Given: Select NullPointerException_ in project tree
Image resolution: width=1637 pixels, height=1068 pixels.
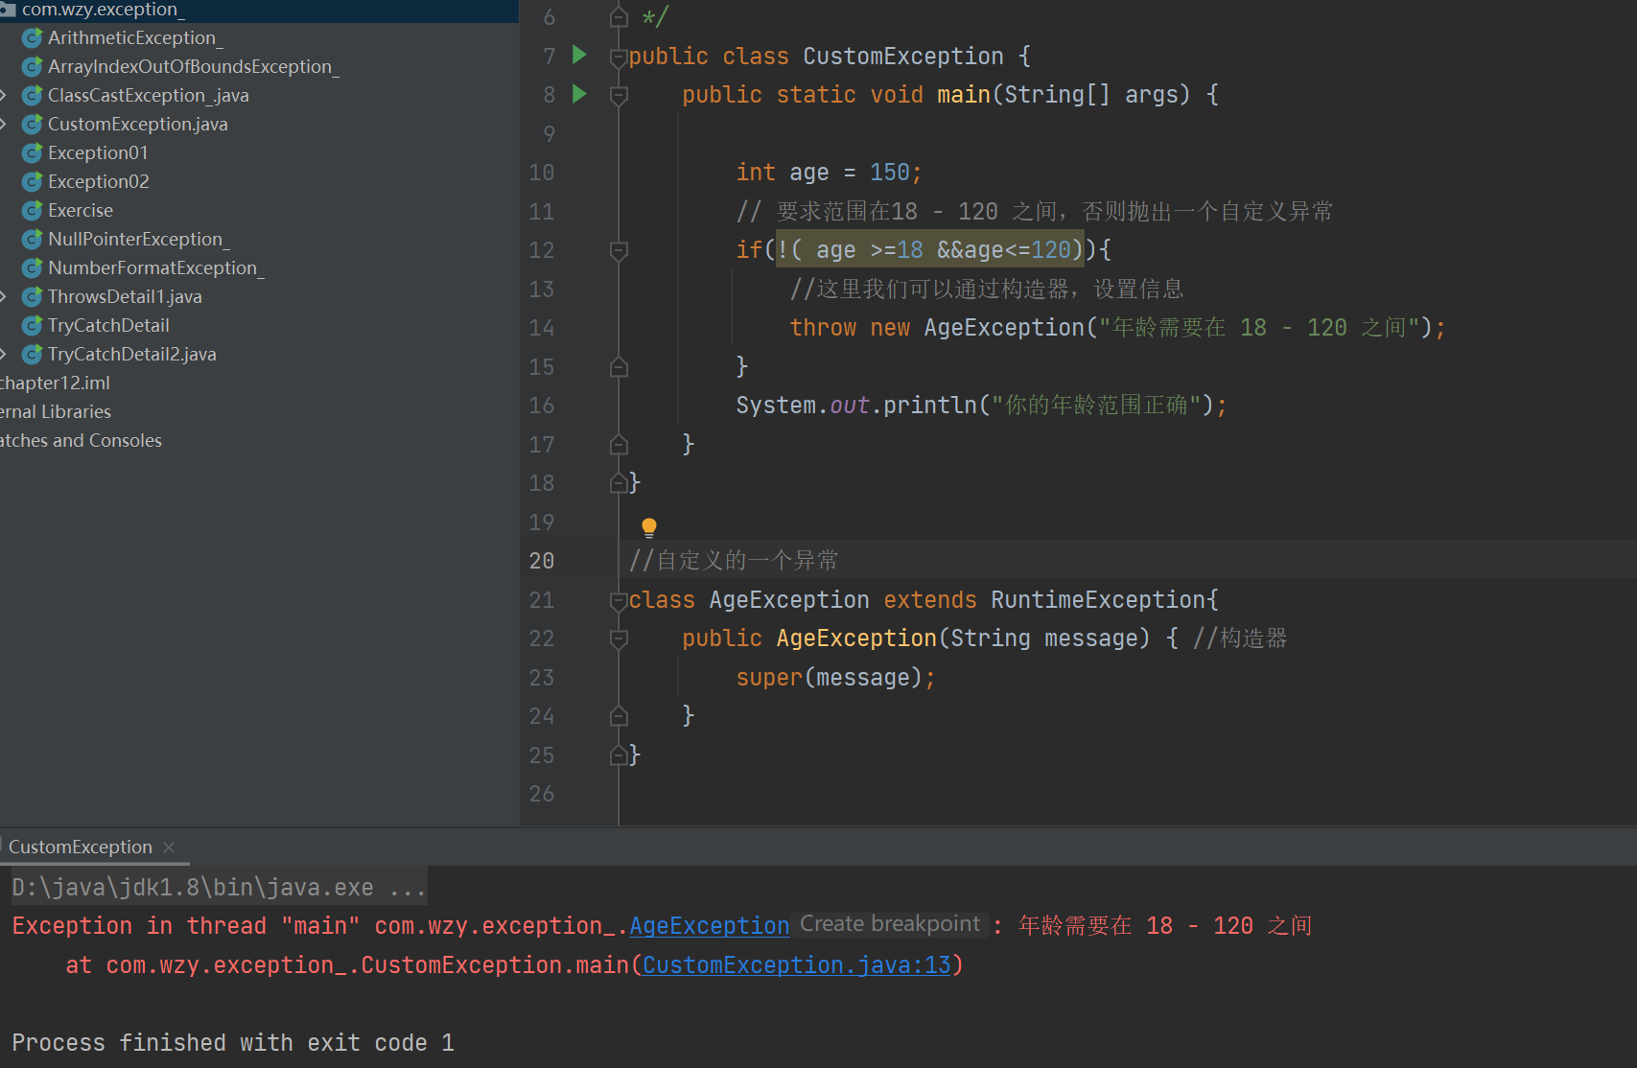Looking at the screenshot, I should [139, 240].
